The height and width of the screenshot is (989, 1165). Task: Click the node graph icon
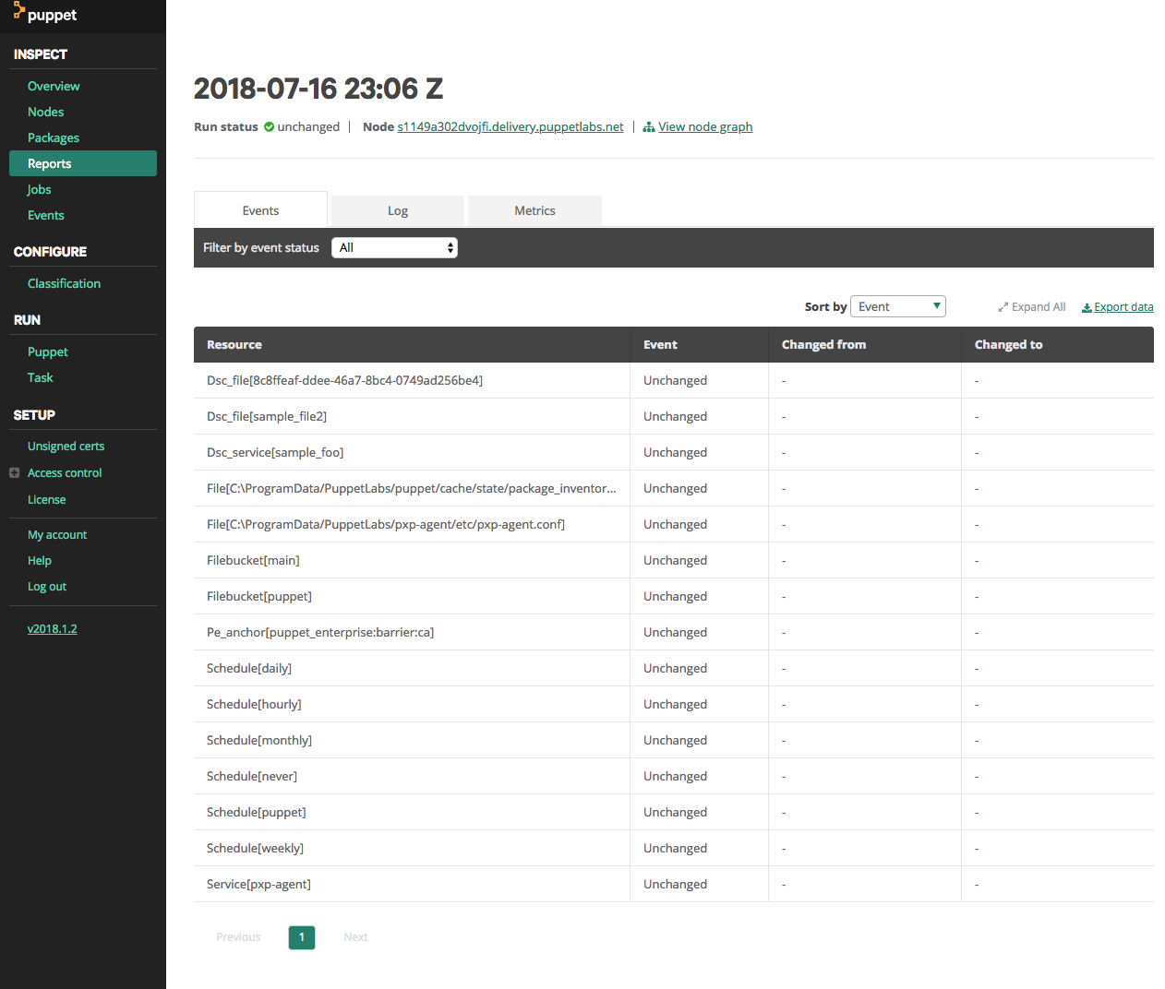point(649,127)
